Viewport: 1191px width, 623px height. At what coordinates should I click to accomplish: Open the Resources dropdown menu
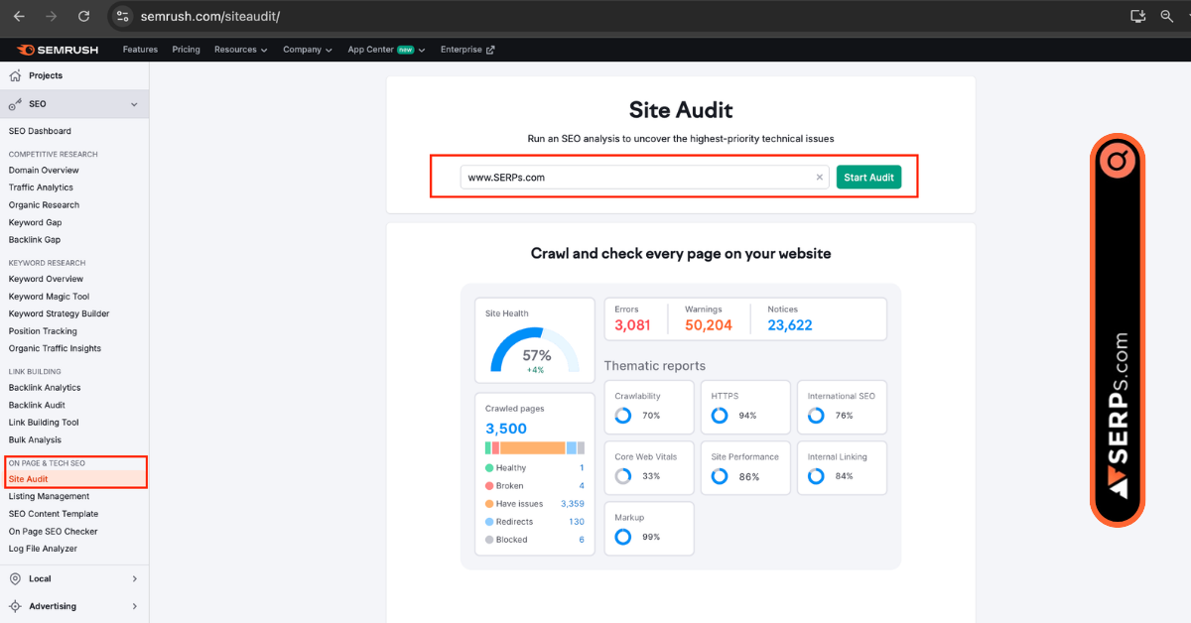point(240,49)
